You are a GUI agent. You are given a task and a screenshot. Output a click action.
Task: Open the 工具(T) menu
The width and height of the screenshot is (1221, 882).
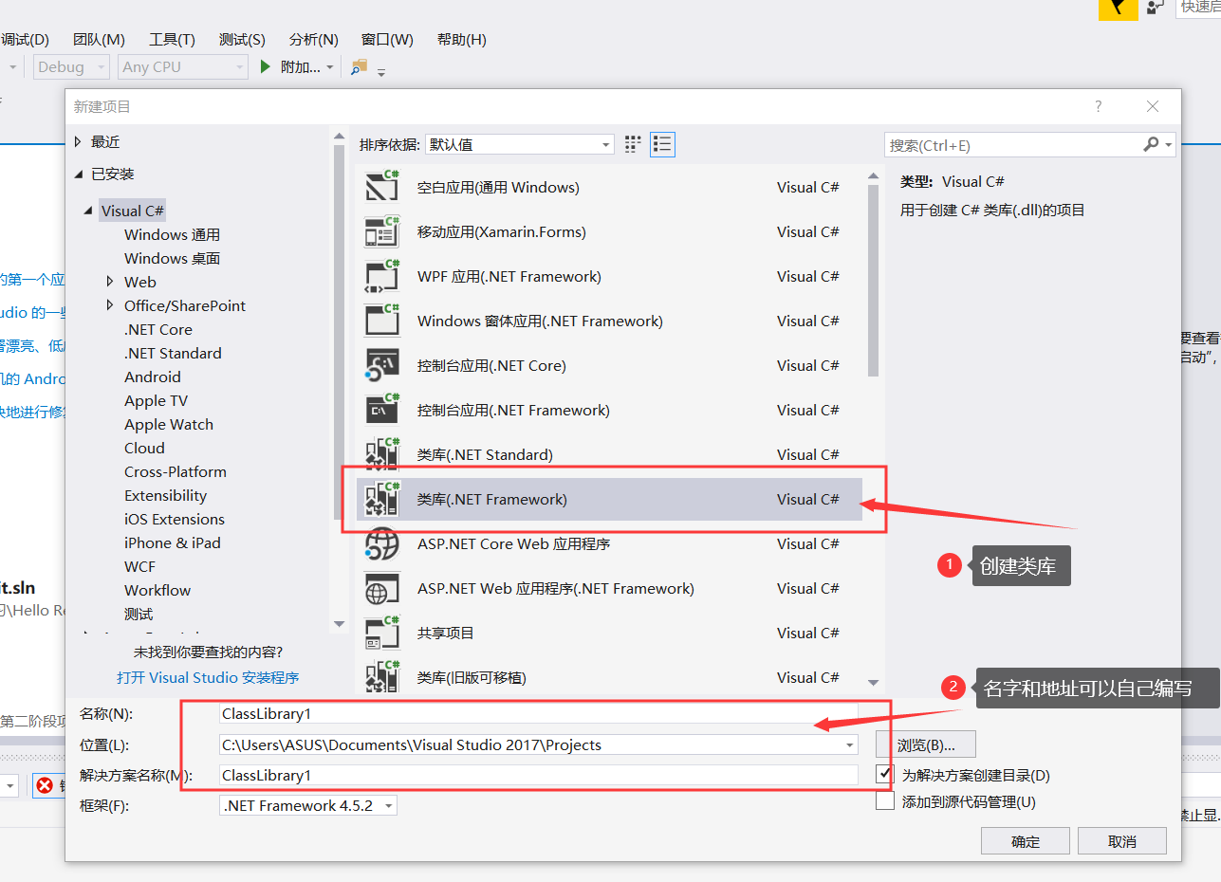coord(172,39)
